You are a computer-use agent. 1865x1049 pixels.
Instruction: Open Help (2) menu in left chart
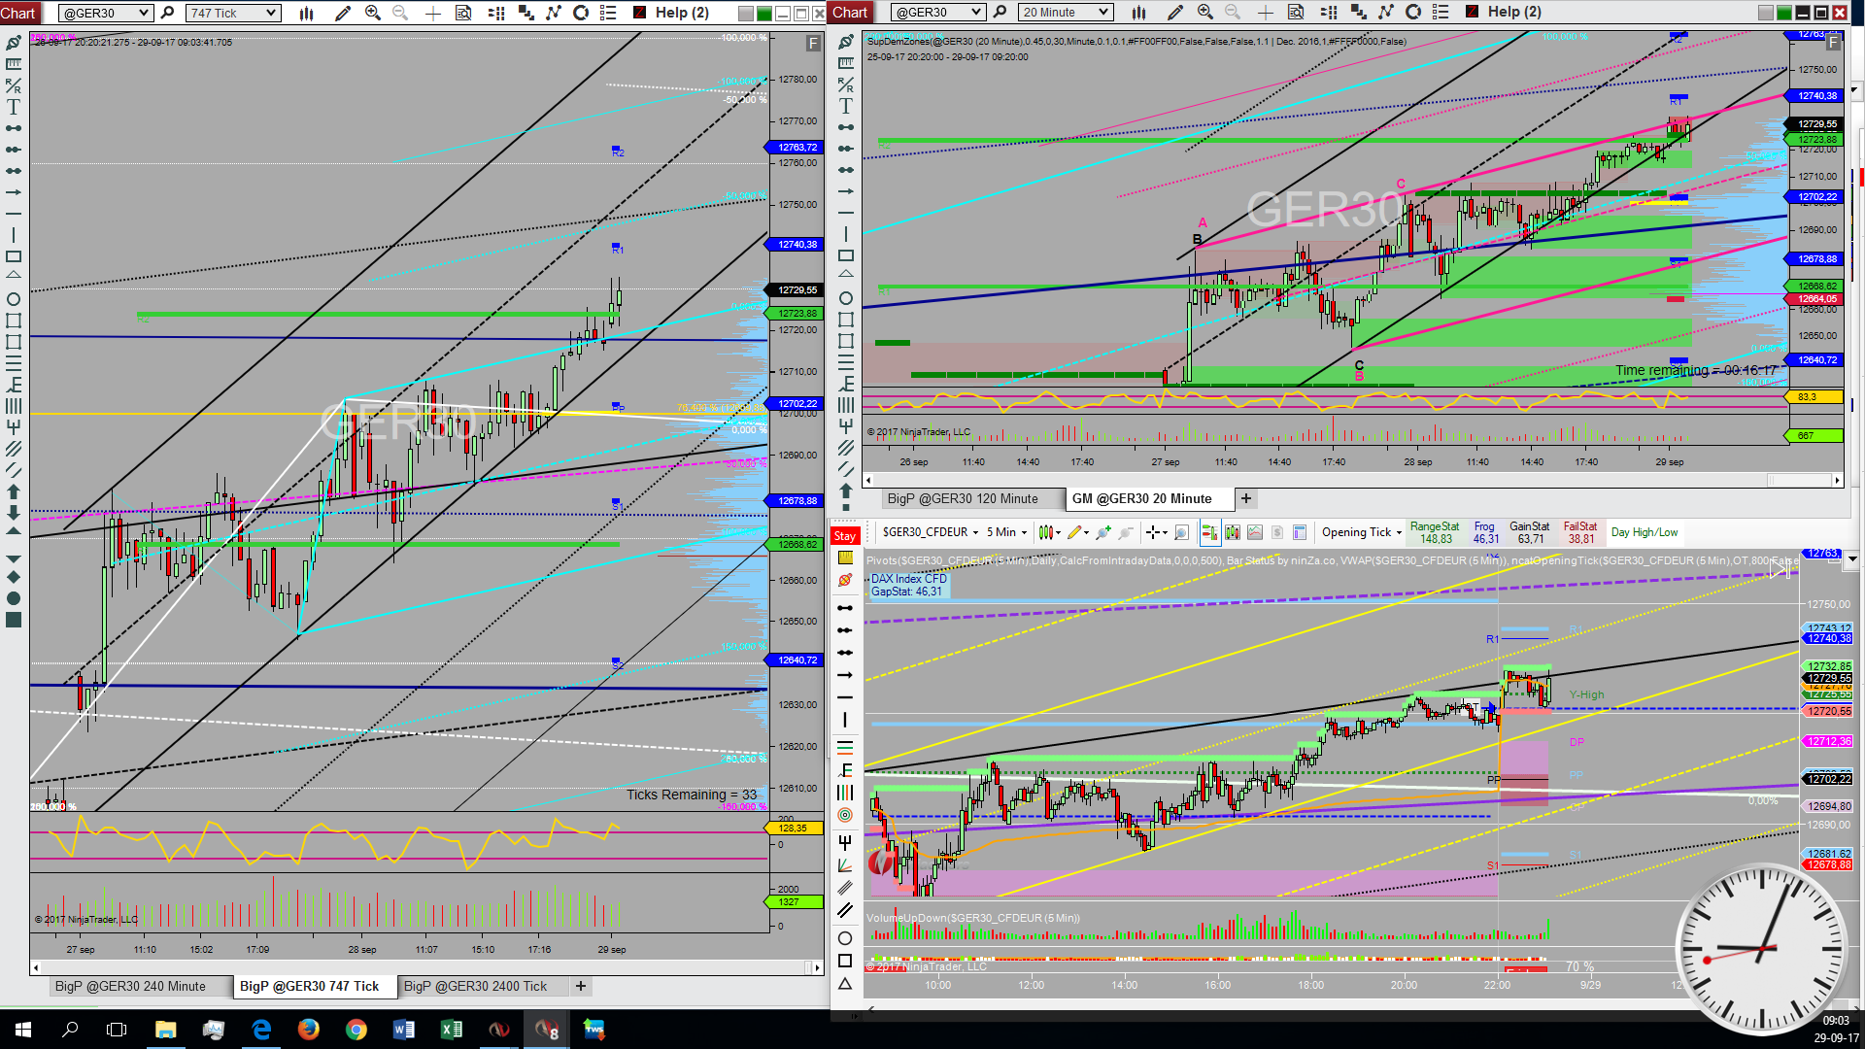coord(682,13)
